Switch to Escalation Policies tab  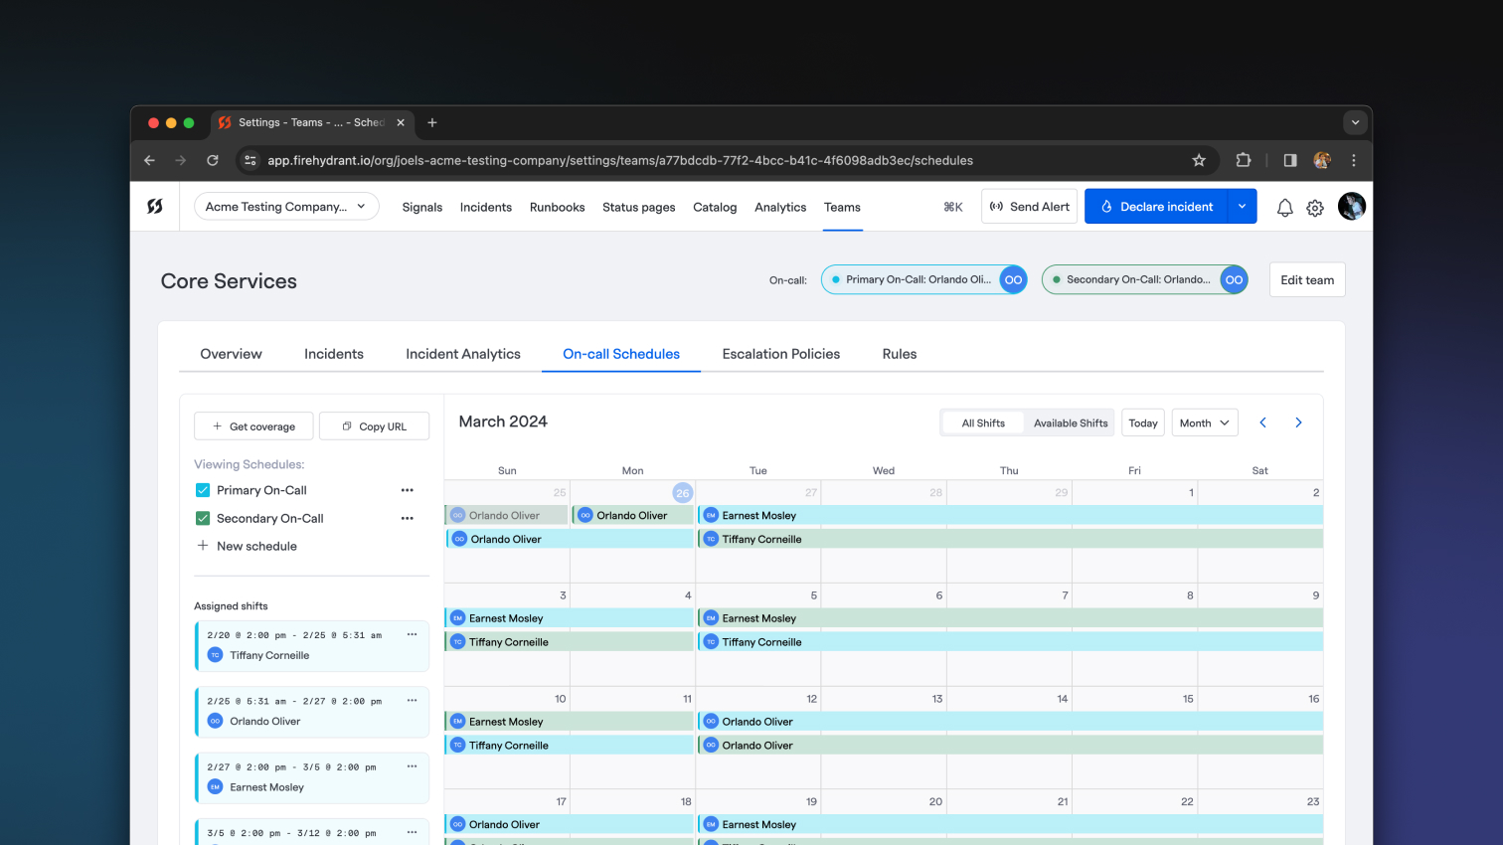780,354
